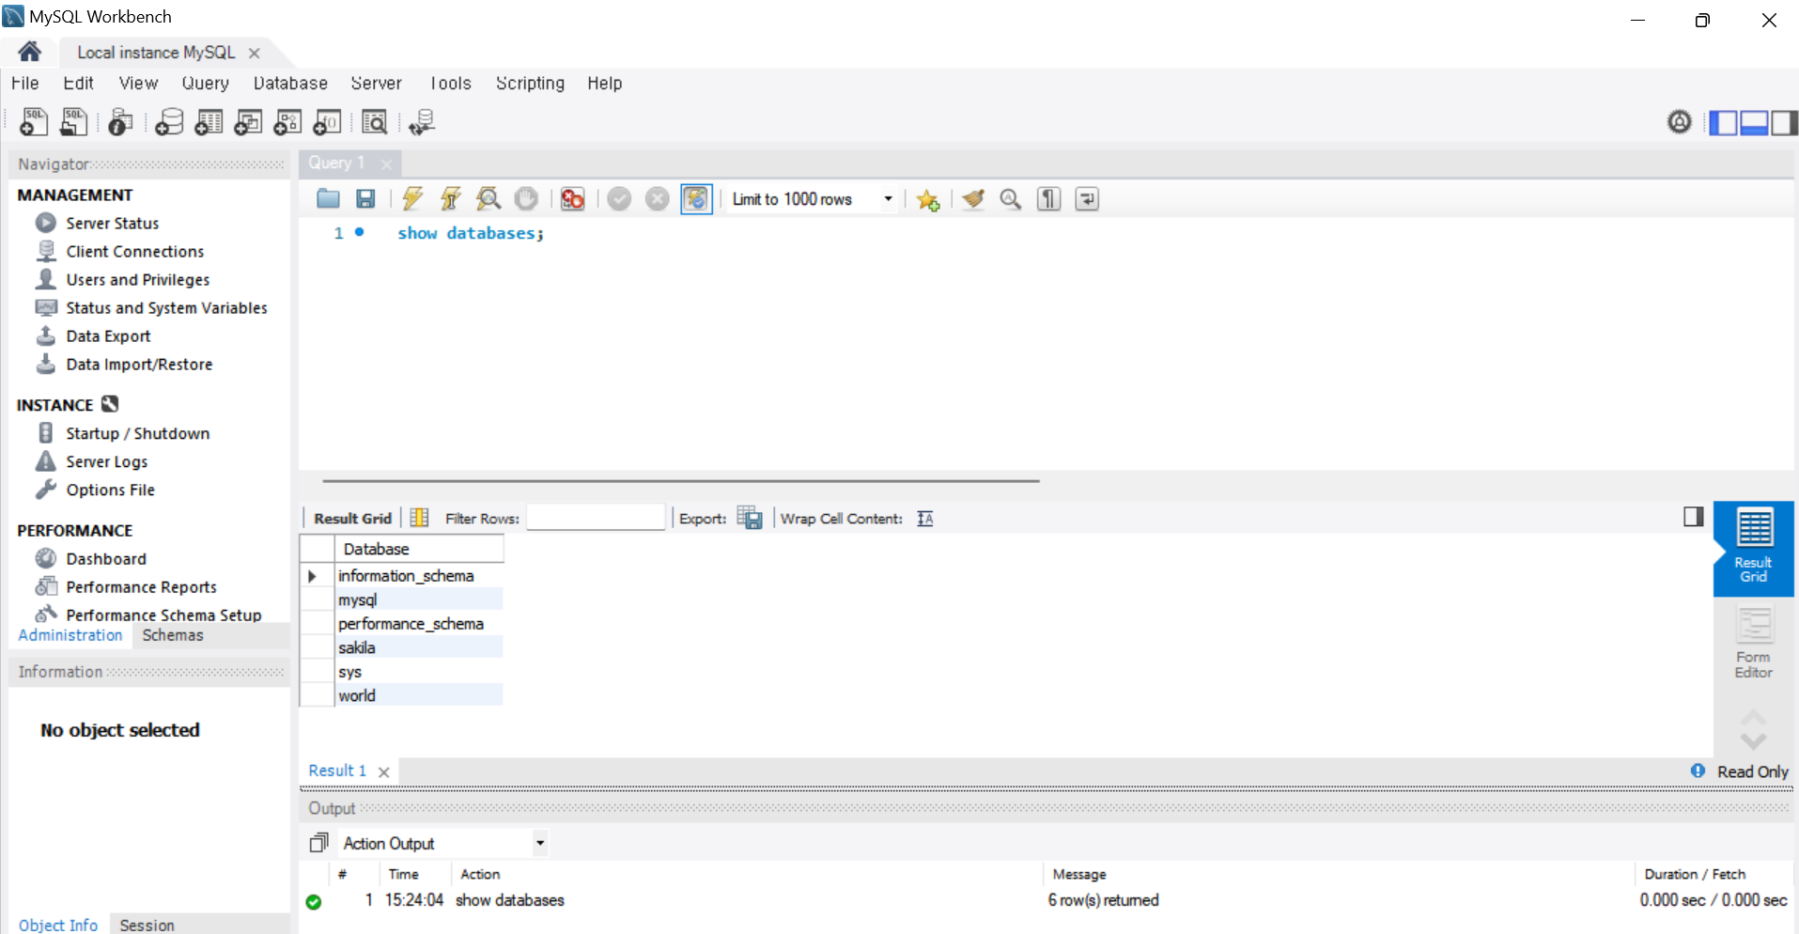The height and width of the screenshot is (934, 1799).
Task: Click the open SQL script file icon
Action: pos(73,122)
